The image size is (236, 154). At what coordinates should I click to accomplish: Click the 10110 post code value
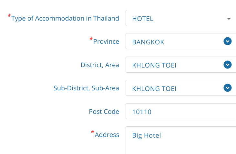142,112
